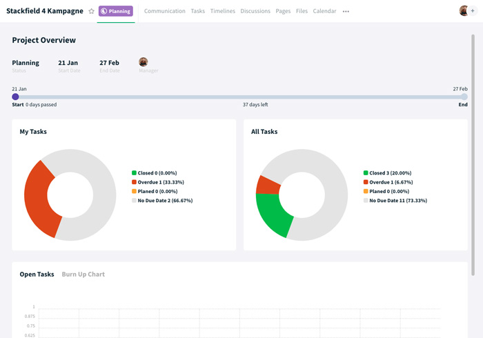
Task: Click the green Closed swatch in My Tasks legend
Action: point(134,172)
